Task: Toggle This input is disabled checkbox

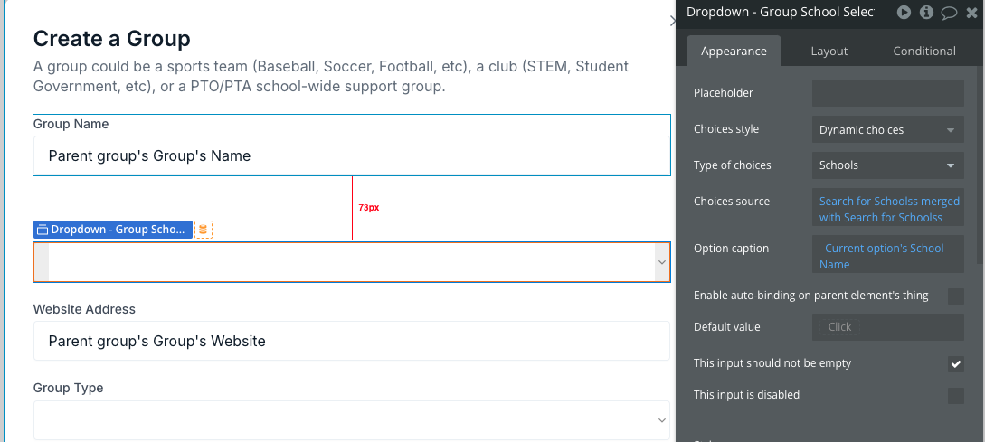Action: click(955, 396)
